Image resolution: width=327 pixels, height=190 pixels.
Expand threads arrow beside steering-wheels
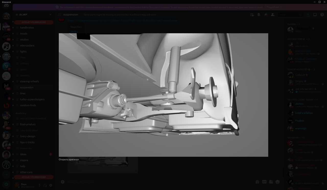[x=13, y=81]
